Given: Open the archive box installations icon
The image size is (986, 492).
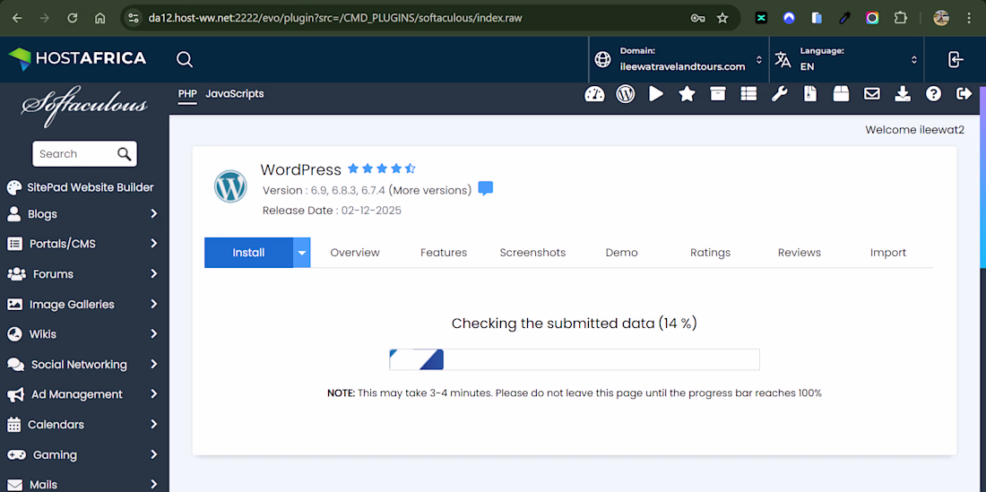Looking at the screenshot, I should click(717, 94).
